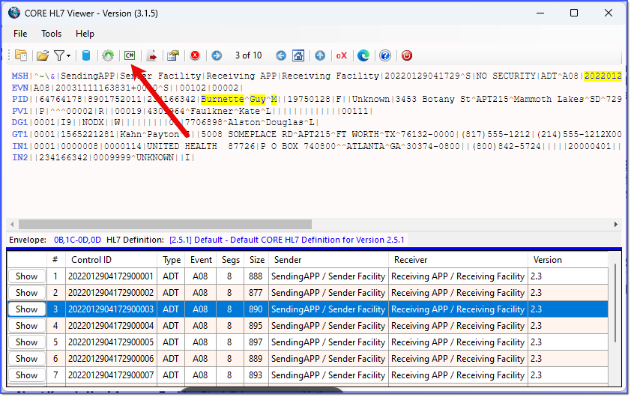631x397 pixels.
Task: Click Show button for message 1
Action: pos(26,276)
